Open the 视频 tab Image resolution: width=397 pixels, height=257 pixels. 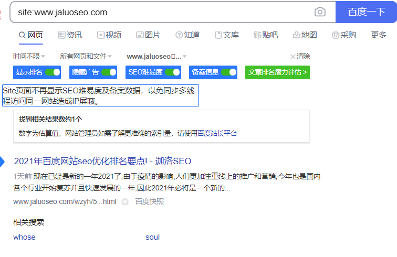[109, 35]
